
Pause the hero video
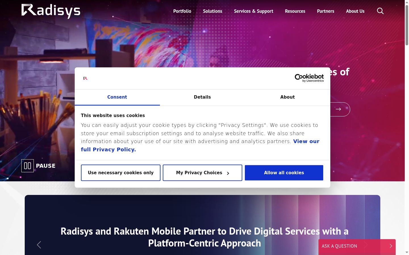click(x=38, y=166)
